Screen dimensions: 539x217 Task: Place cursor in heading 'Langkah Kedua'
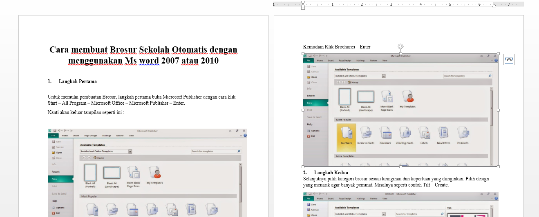tap(331, 173)
